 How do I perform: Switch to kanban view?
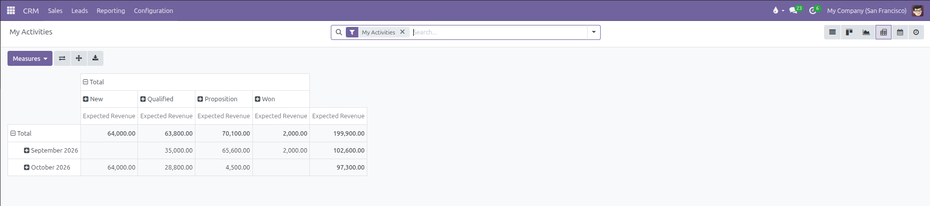[x=849, y=32]
